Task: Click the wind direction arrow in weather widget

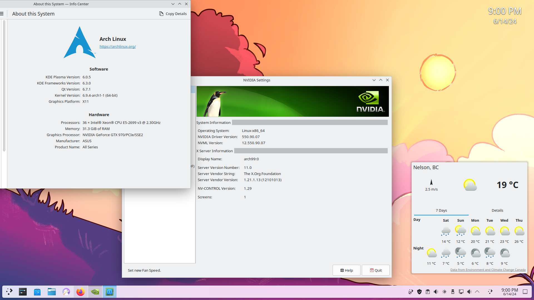Action: 431,182
